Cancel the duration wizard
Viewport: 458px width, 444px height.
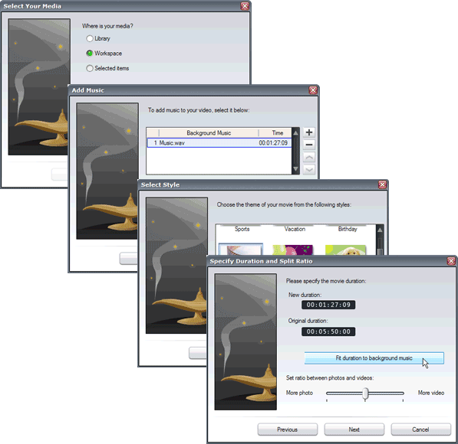tap(420, 429)
